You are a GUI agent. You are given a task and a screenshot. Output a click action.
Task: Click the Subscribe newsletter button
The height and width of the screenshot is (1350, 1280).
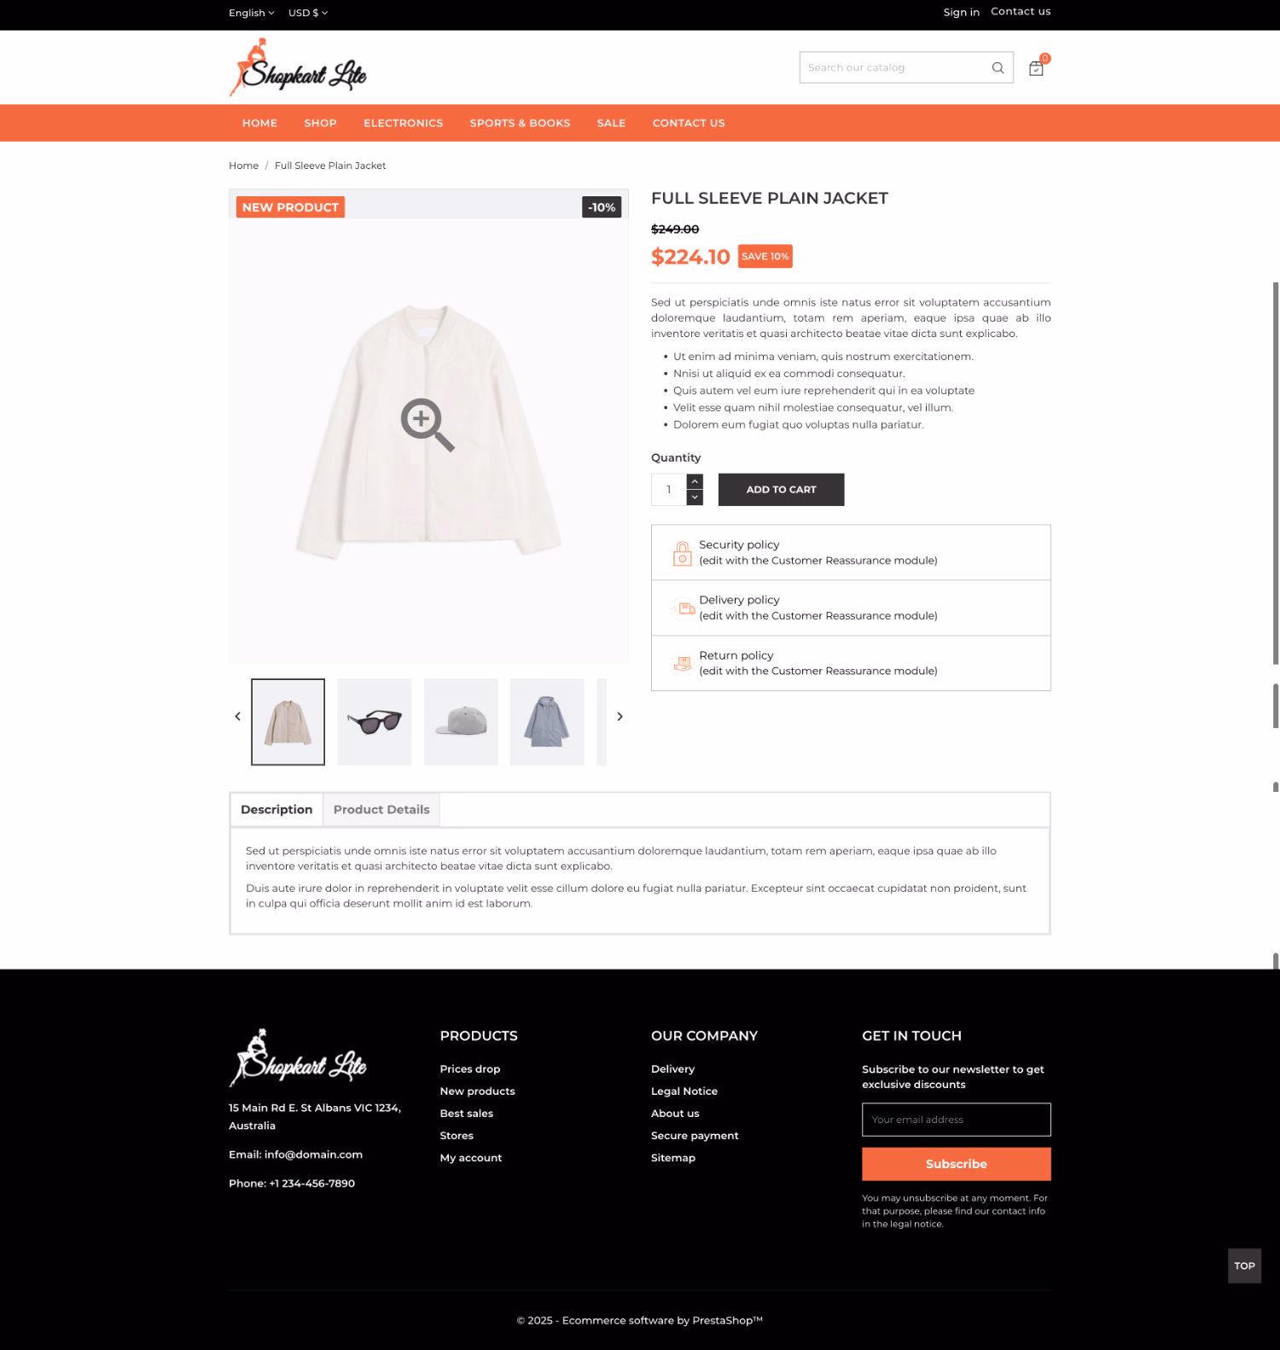pyautogui.click(x=957, y=1164)
